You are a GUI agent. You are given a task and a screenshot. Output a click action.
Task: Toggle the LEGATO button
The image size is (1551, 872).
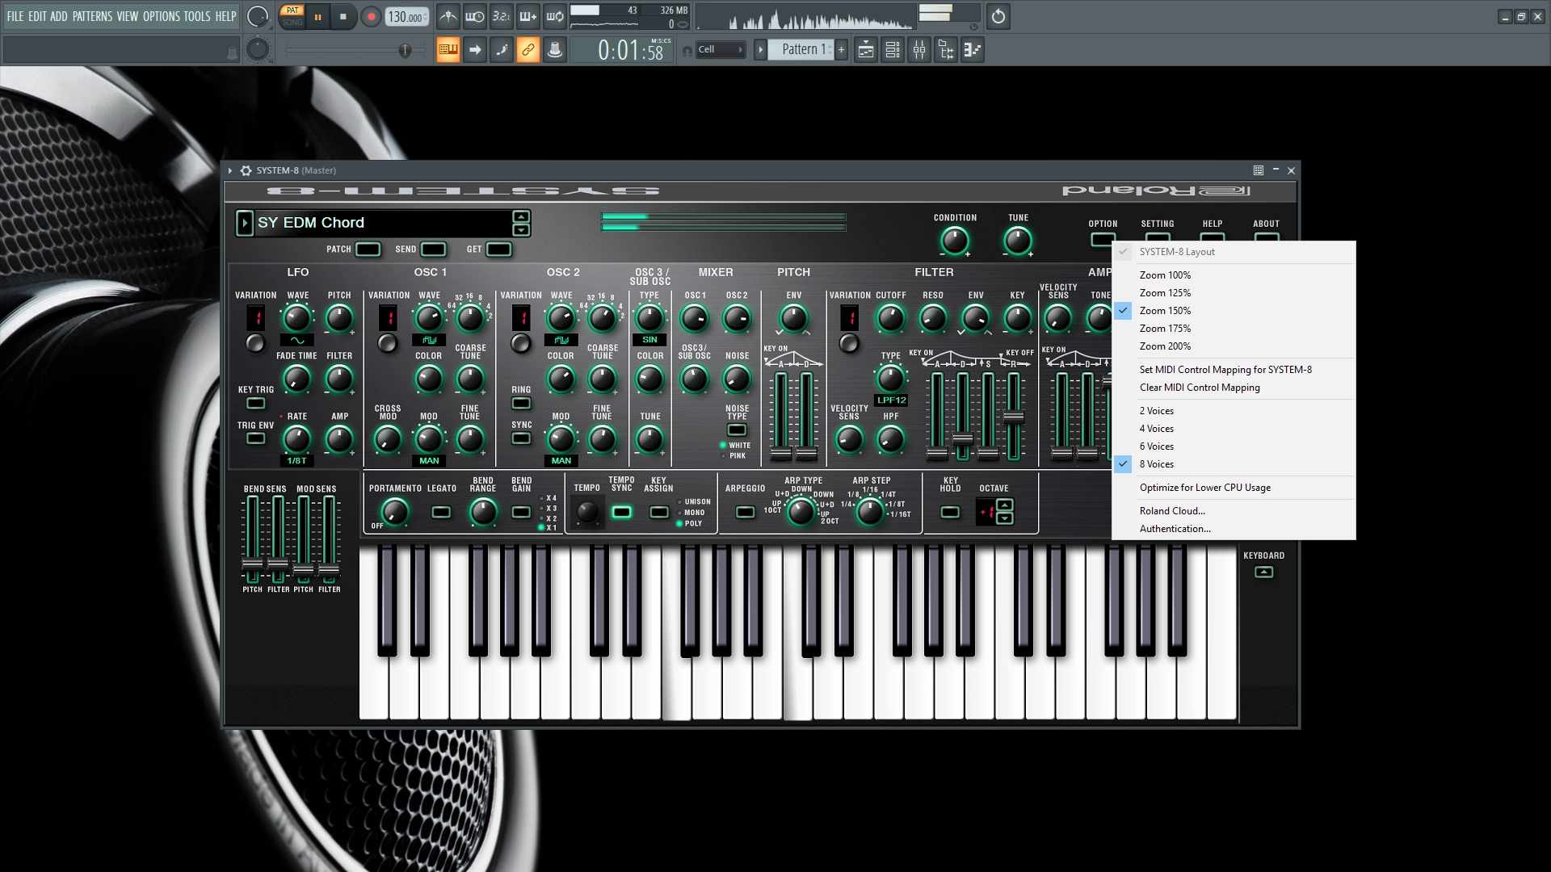click(441, 512)
